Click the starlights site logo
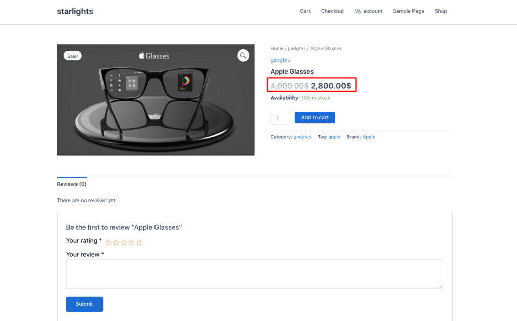The image size is (517, 321). pos(75,11)
